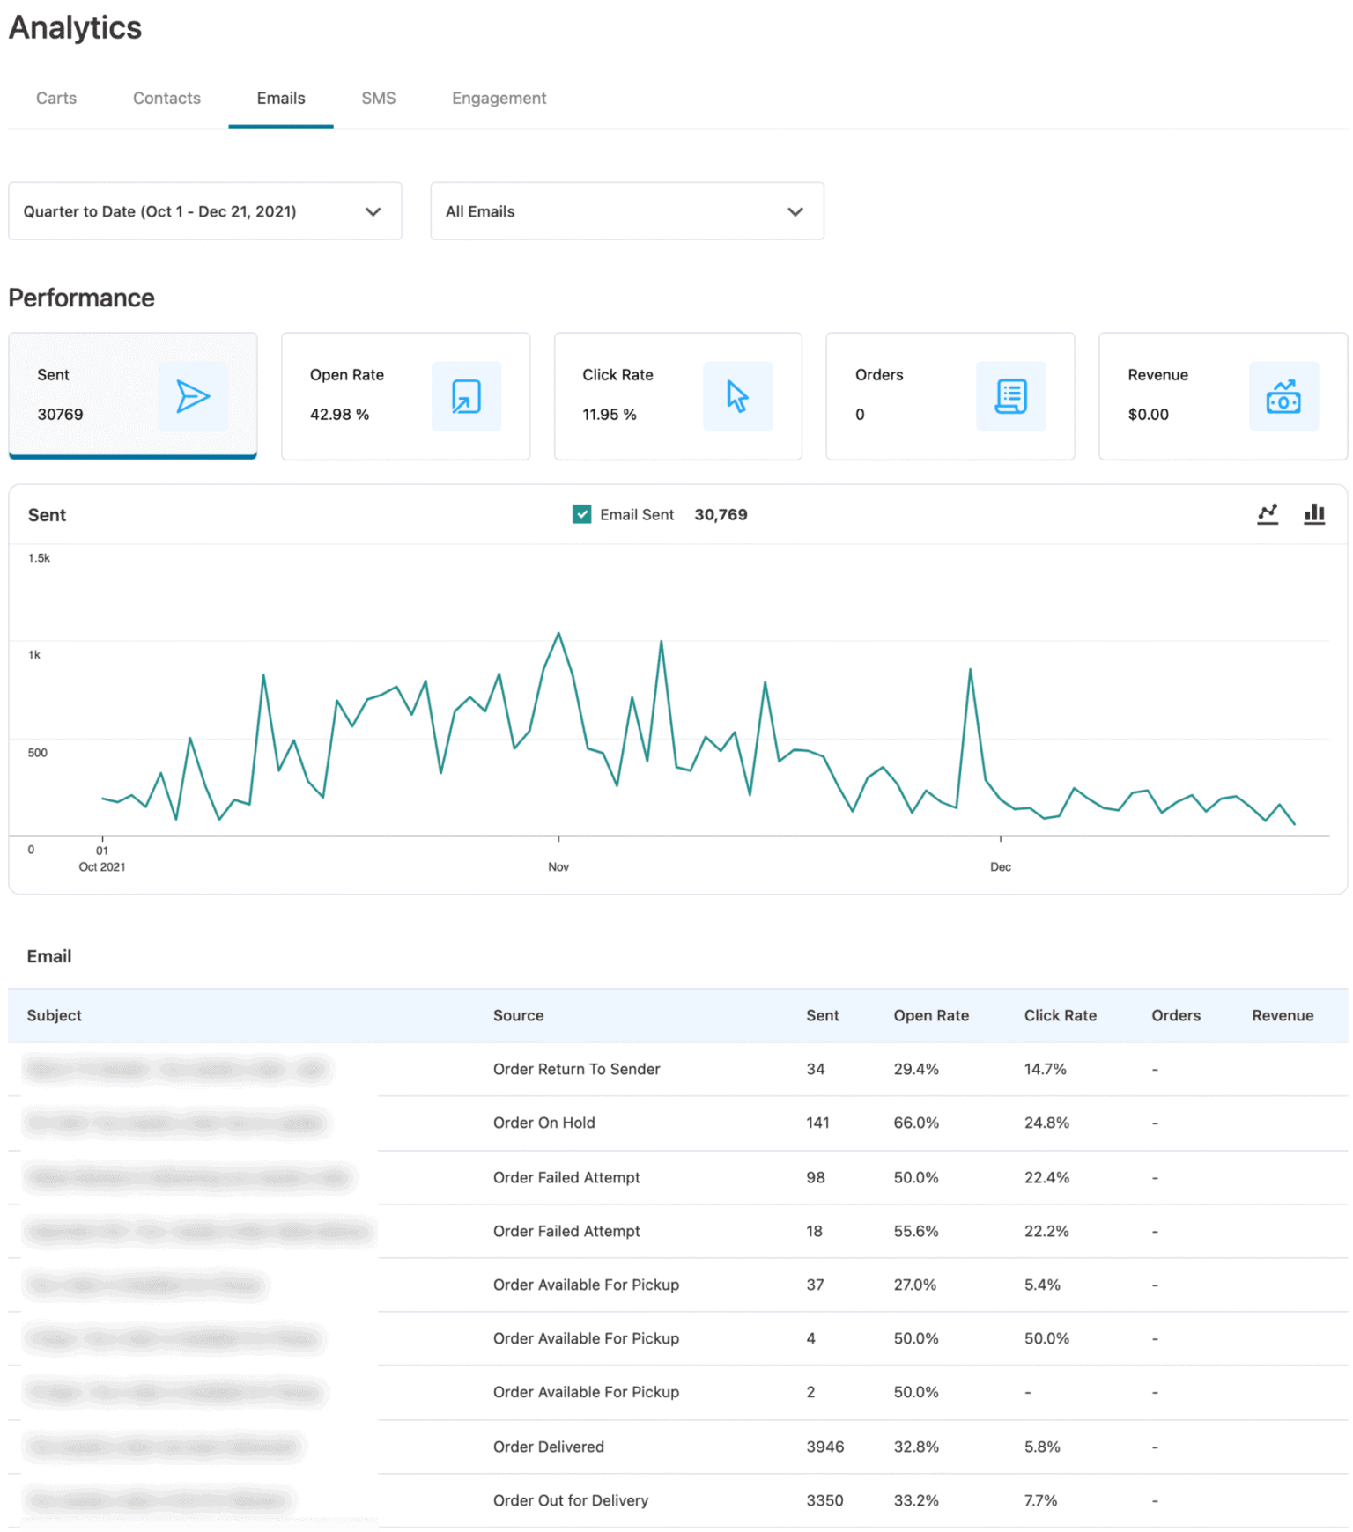Switch chart to line view icon
The image size is (1353, 1532).
pos(1268,514)
